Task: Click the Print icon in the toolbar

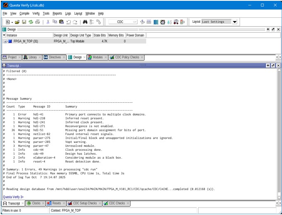Action: click(x=37, y=22)
